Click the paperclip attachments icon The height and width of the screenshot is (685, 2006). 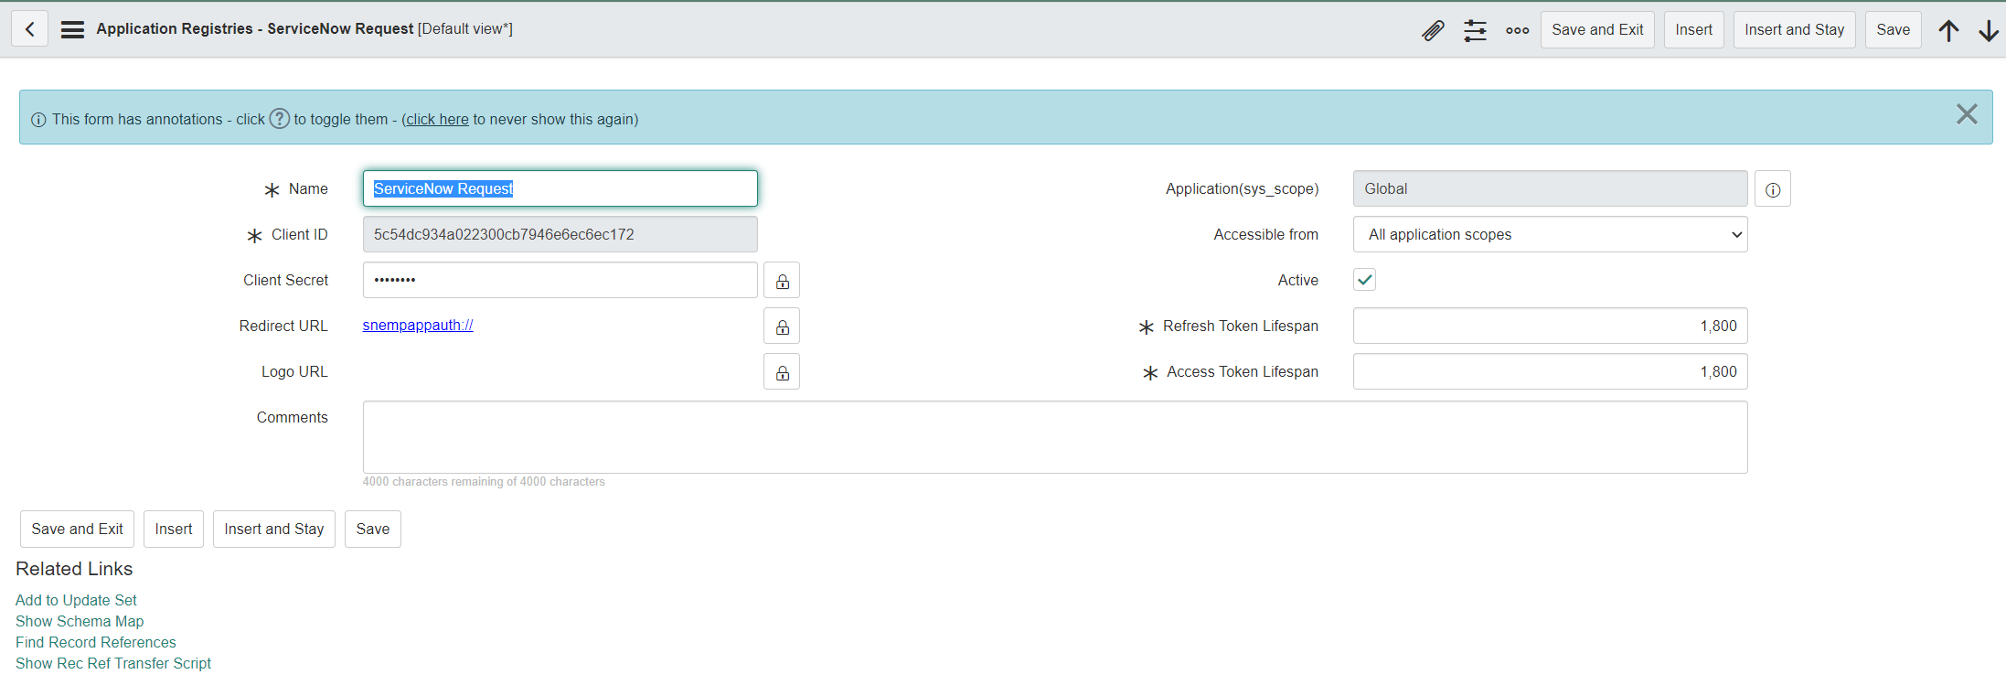[1433, 30]
